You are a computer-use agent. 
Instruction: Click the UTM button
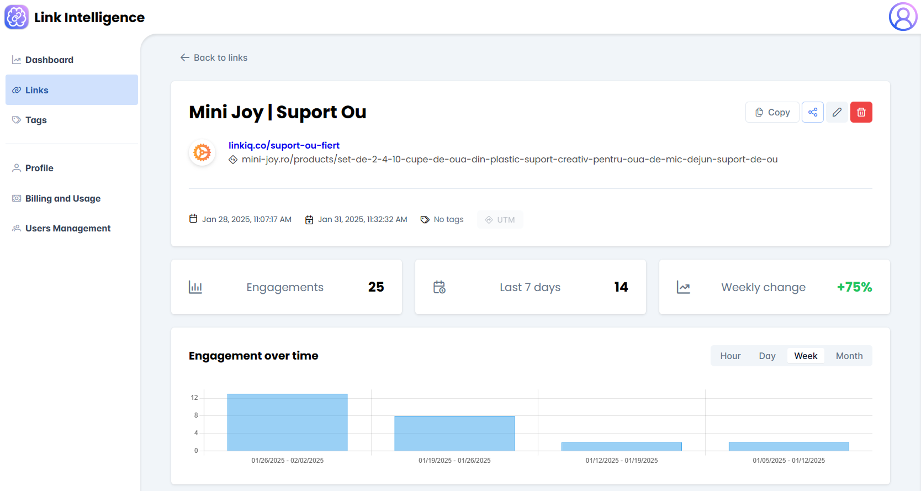(500, 219)
